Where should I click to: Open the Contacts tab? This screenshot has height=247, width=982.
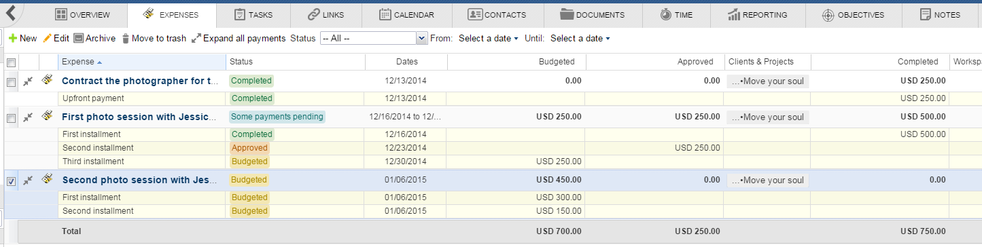coord(497,14)
